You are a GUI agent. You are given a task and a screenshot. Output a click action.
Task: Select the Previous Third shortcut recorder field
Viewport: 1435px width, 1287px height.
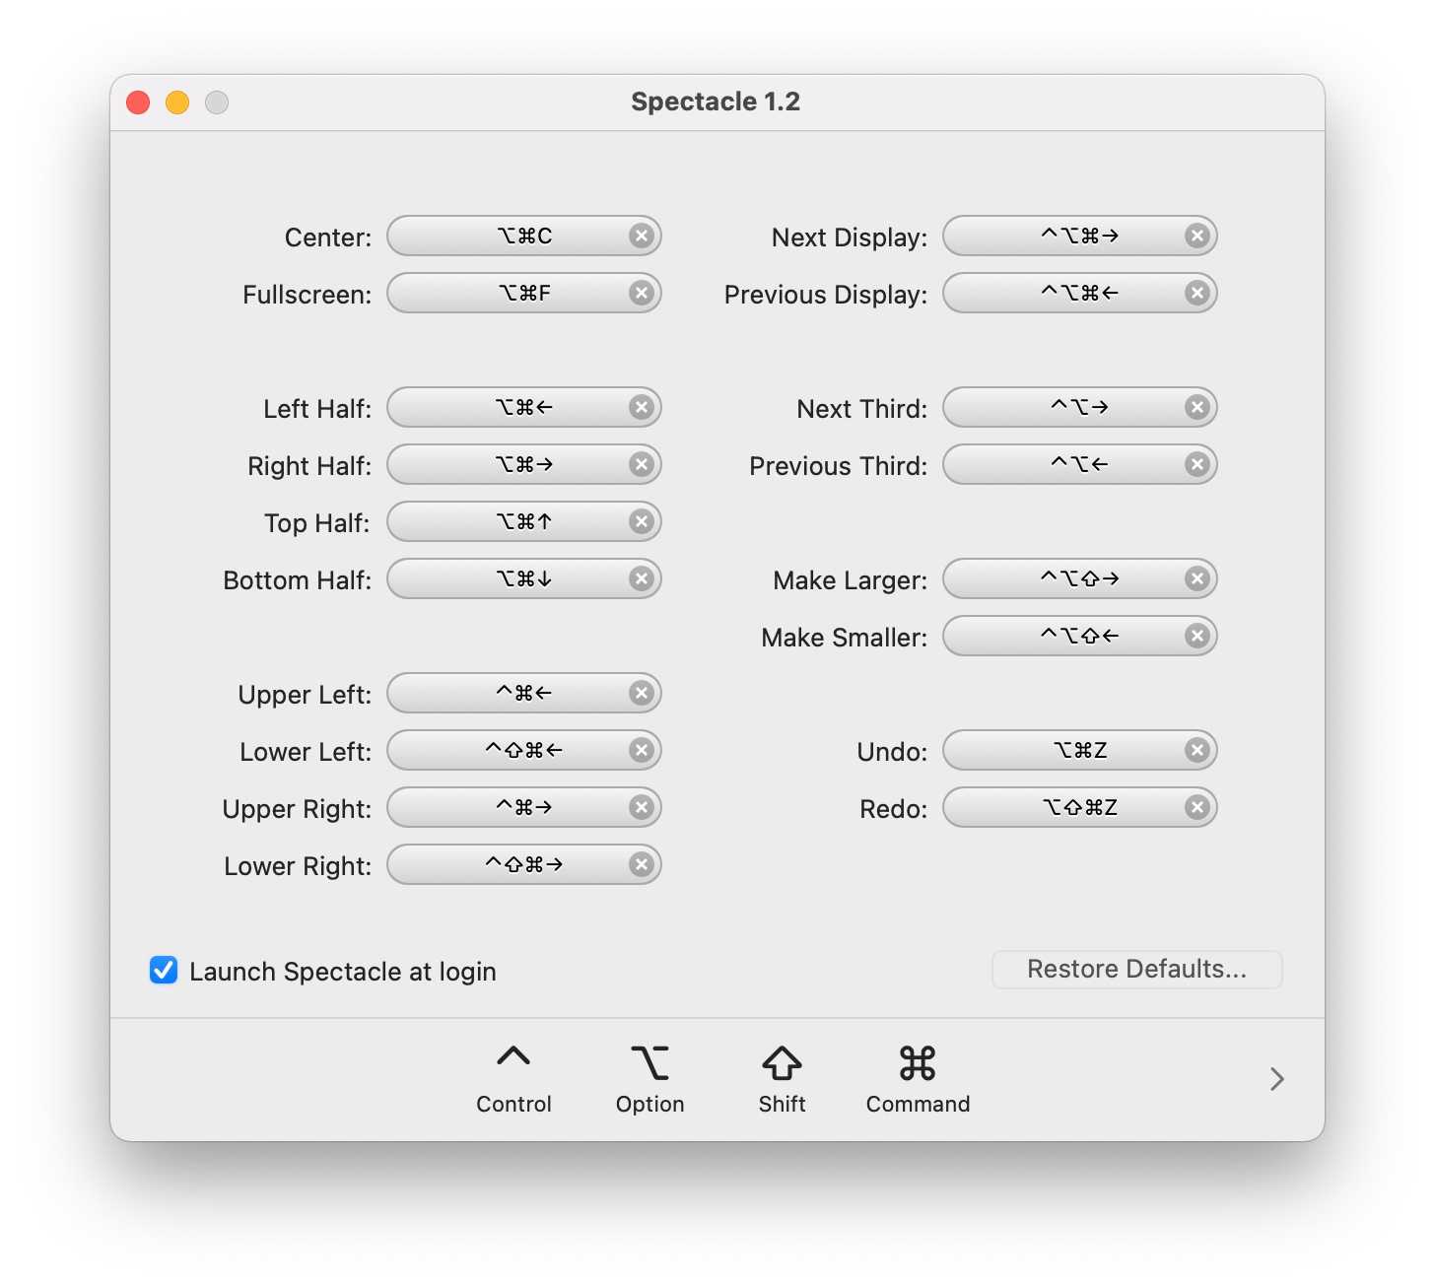pyautogui.click(x=1079, y=464)
